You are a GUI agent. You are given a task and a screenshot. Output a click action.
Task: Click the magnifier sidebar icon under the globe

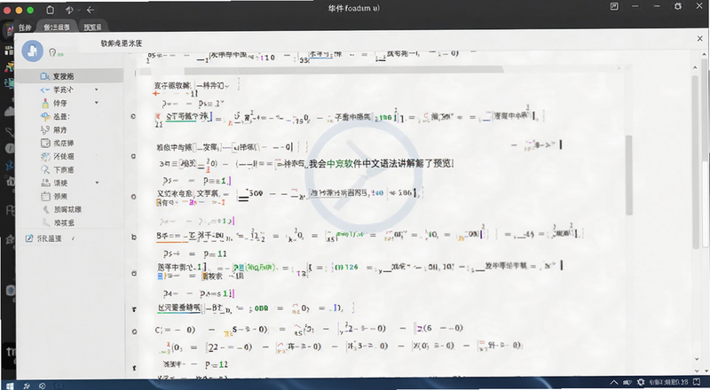coord(45,169)
